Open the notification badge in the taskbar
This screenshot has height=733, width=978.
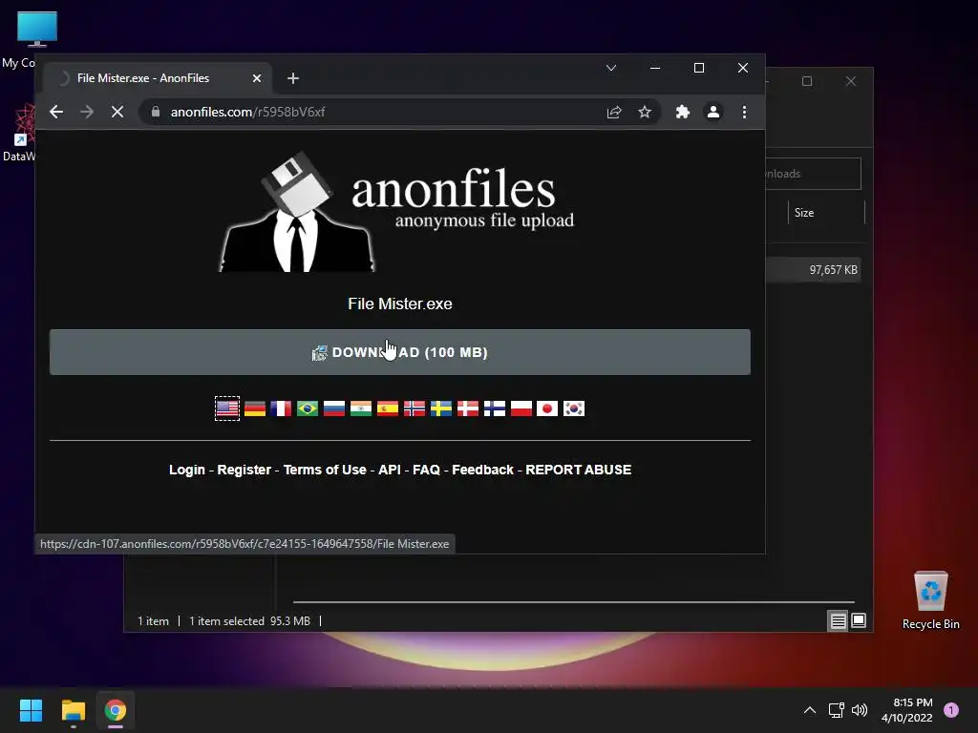951,710
